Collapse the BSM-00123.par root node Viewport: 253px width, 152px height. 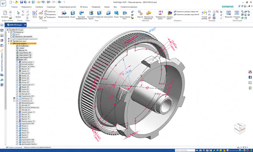(x=6, y=30)
